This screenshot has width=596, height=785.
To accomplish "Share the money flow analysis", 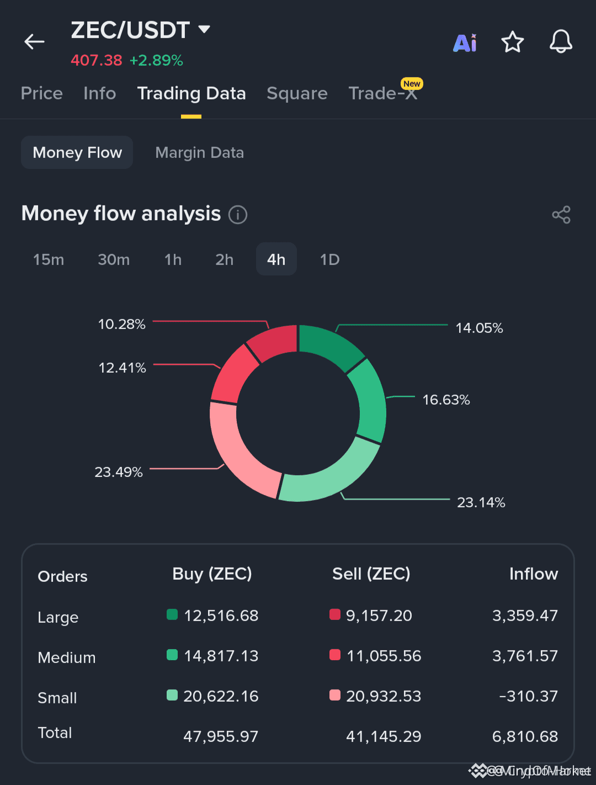I will click(x=561, y=215).
